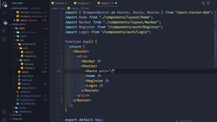217x122 pixels.
Task: Click line number 13 in gutter
Action: (58, 71)
